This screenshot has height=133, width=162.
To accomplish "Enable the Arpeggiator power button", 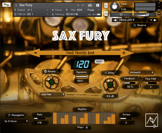I will click(9, 115).
